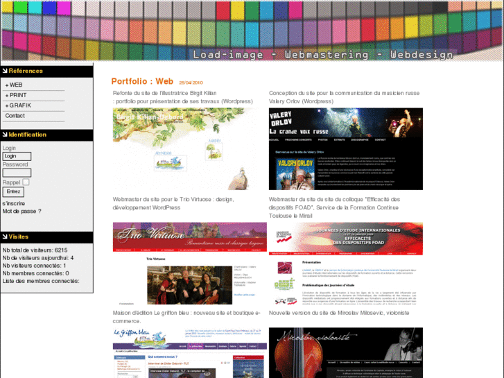This screenshot has height=378, width=504.
Task: Click the Maison d'édition Le griffon bleu description
Action: click(x=186, y=317)
